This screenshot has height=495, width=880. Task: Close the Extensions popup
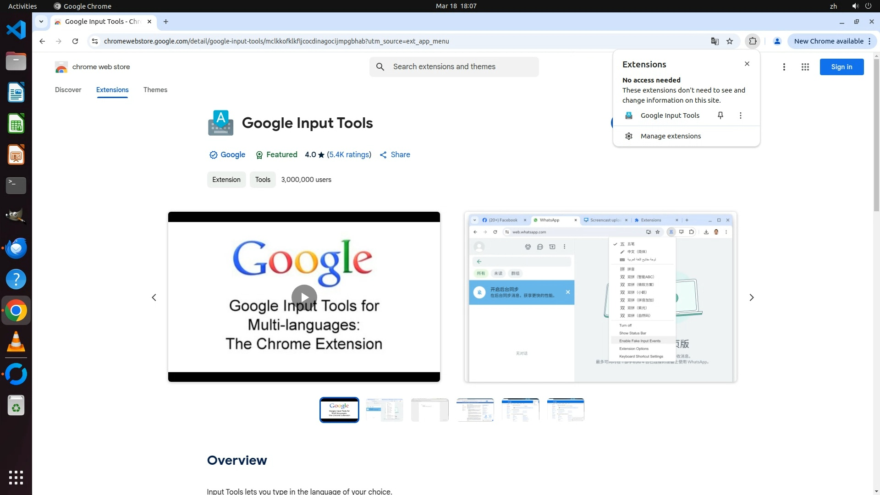pyautogui.click(x=747, y=64)
